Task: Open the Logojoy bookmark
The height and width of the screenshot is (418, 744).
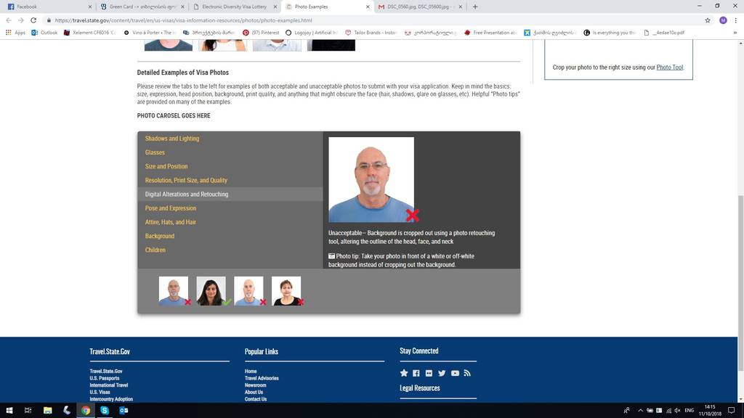Action: [311, 33]
